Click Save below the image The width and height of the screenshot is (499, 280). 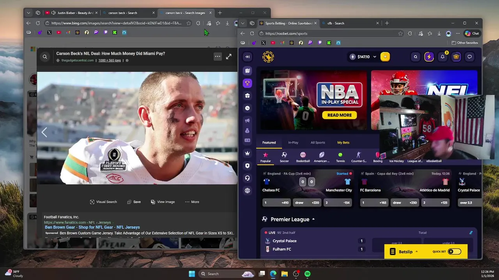pyautogui.click(x=134, y=202)
